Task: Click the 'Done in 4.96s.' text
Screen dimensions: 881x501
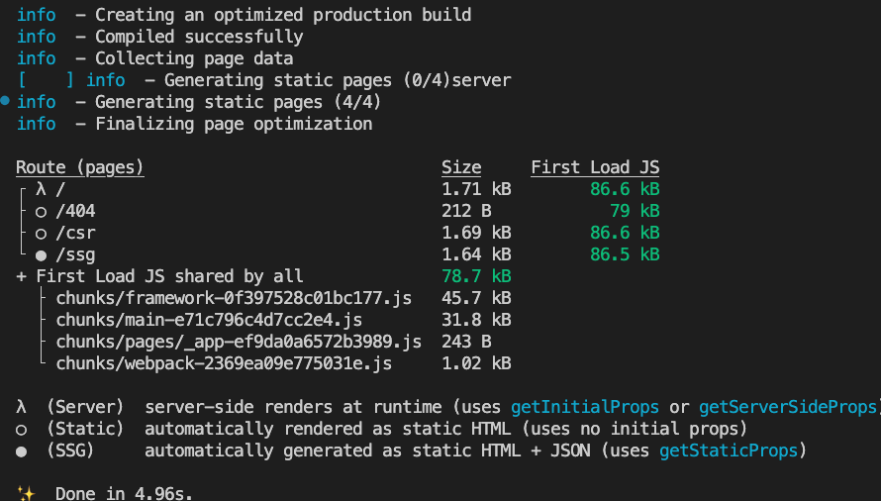Action: tap(124, 494)
